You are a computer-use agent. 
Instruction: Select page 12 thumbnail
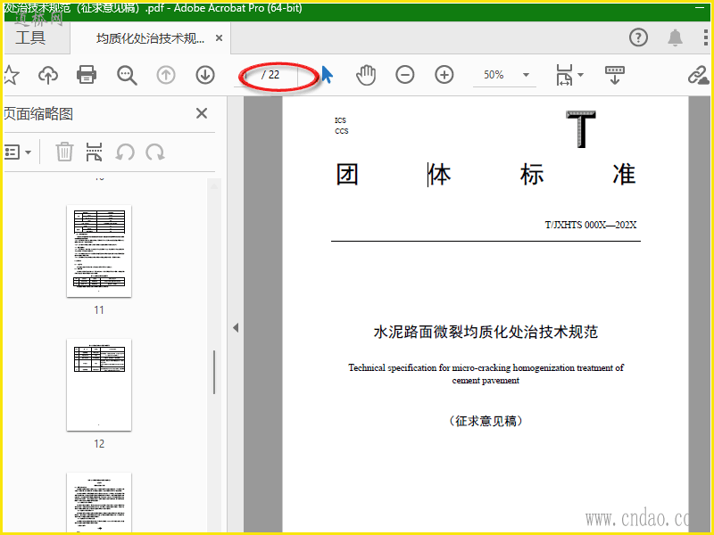[99, 384]
